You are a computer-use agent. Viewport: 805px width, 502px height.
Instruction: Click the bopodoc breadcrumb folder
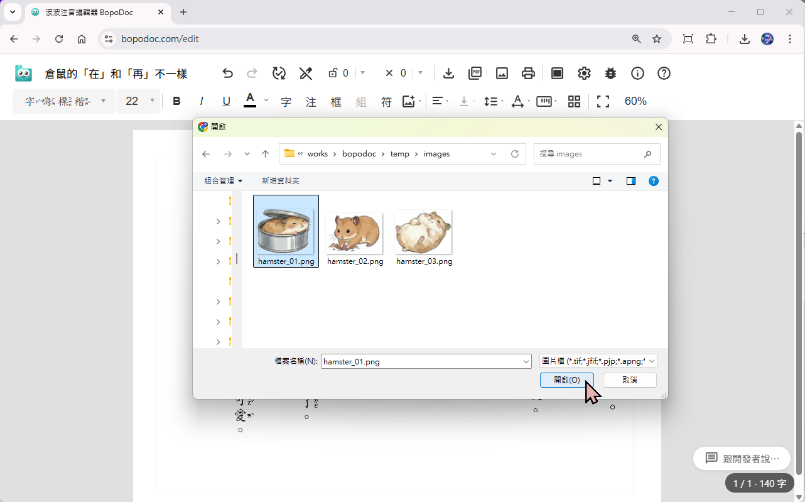[x=360, y=154]
